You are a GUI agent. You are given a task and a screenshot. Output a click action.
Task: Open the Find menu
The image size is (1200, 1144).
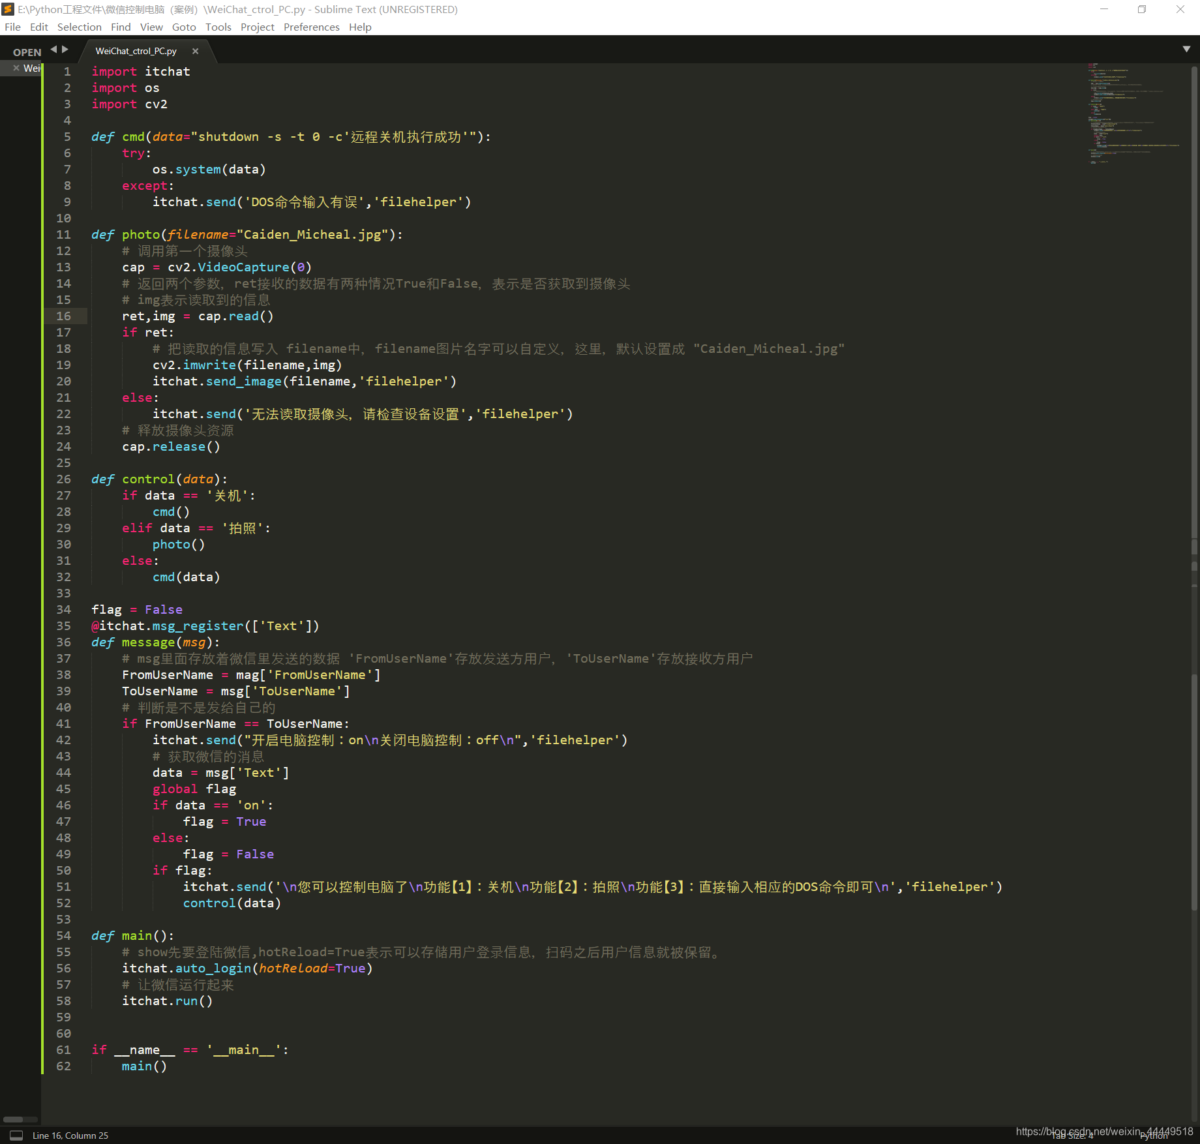point(121,27)
